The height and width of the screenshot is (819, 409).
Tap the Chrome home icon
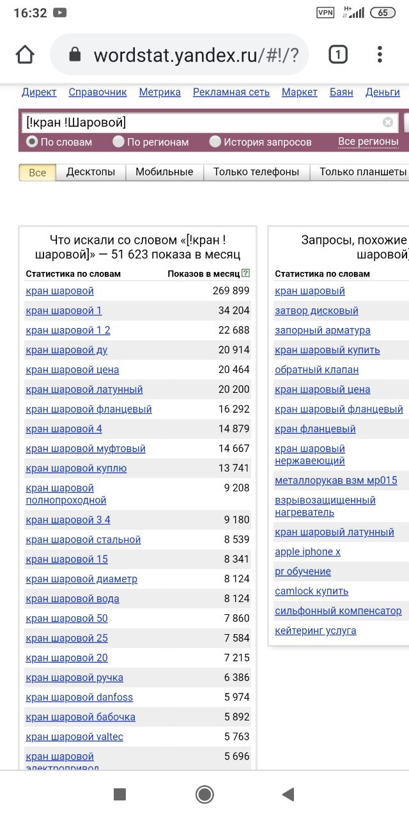coord(25,55)
